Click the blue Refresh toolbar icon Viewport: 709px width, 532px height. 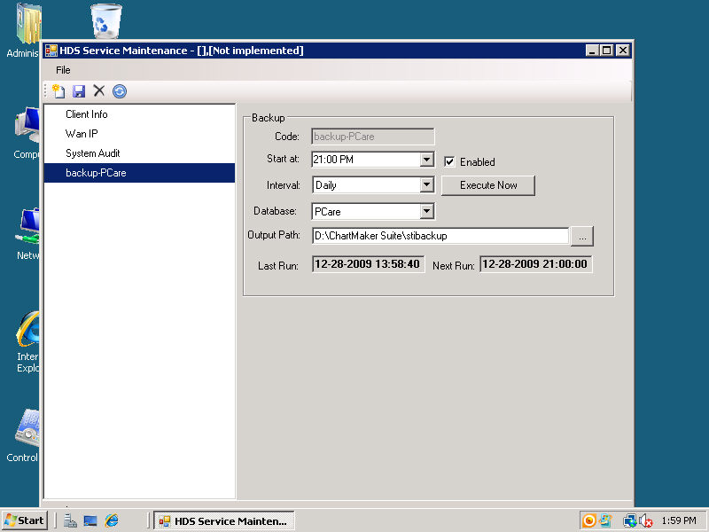pos(120,90)
